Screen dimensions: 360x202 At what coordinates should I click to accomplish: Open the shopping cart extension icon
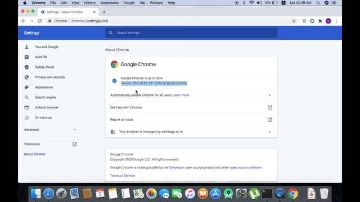[x=304, y=21]
